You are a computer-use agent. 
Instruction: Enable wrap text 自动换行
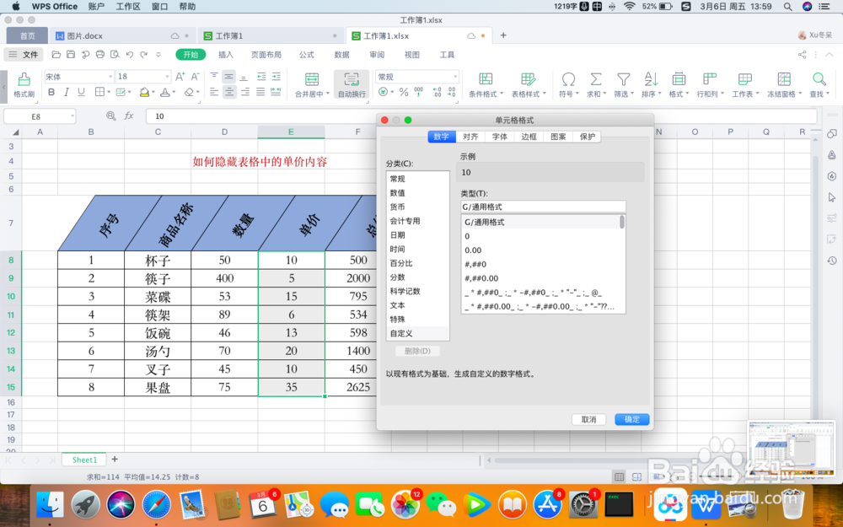352,84
